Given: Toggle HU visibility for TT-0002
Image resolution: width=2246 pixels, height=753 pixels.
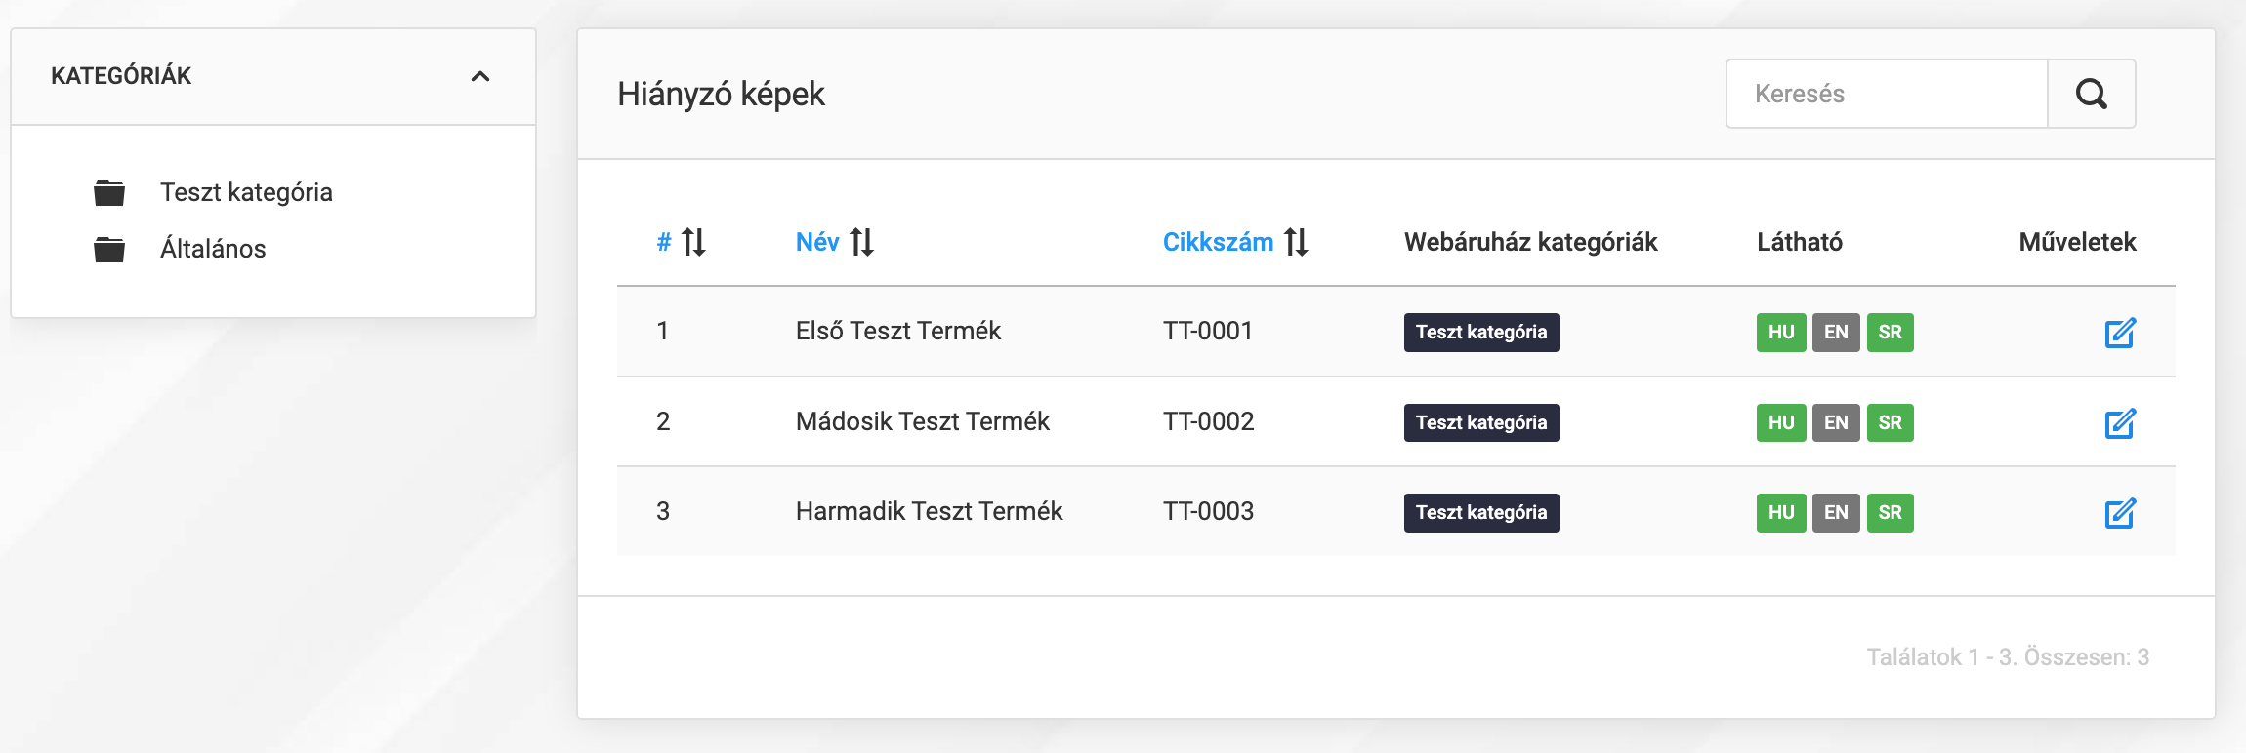Looking at the screenshot, I should (1781, 423).
